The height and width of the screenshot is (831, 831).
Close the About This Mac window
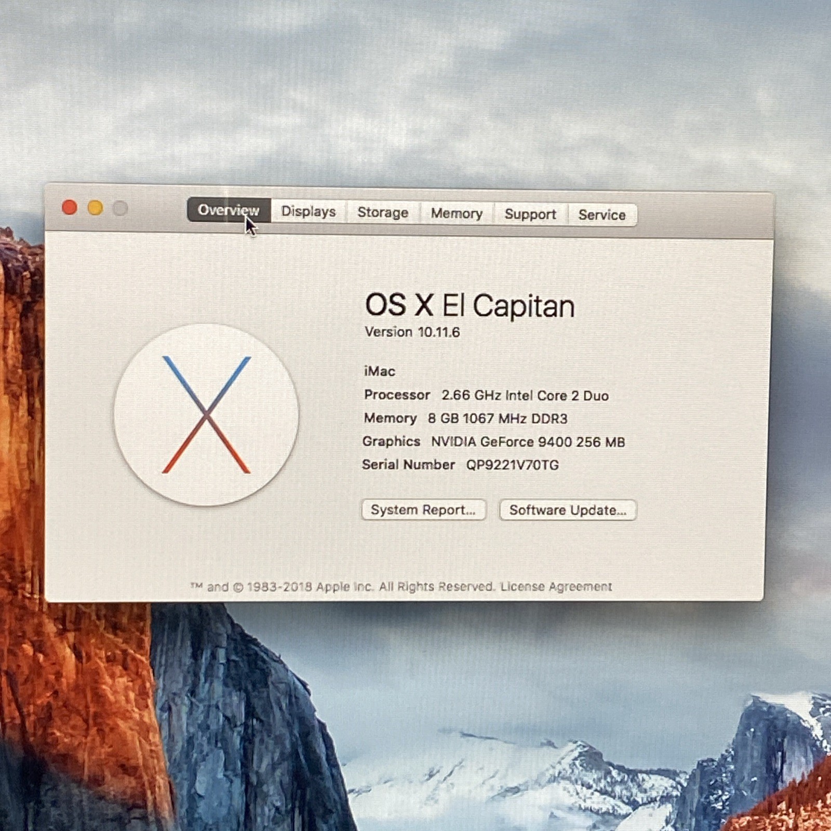[x=70, y=208]
